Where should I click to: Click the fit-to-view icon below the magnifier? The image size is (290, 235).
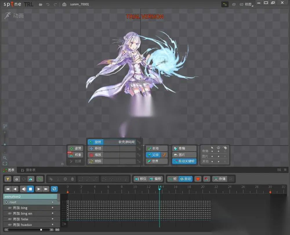pos(5,164)
